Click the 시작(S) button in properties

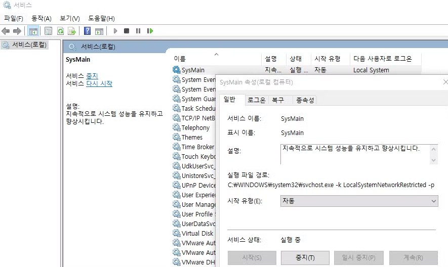(x=252, y=257)
